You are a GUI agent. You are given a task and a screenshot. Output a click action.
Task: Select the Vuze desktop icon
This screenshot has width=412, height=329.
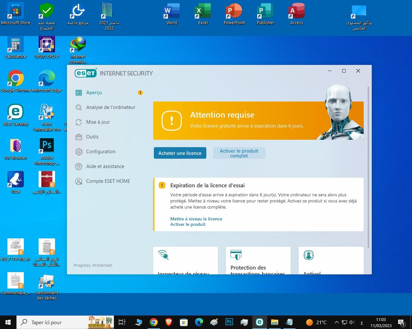coord(15,183)
